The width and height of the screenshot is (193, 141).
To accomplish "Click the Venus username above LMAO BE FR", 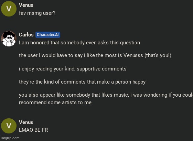I will [x=26, y=122].
